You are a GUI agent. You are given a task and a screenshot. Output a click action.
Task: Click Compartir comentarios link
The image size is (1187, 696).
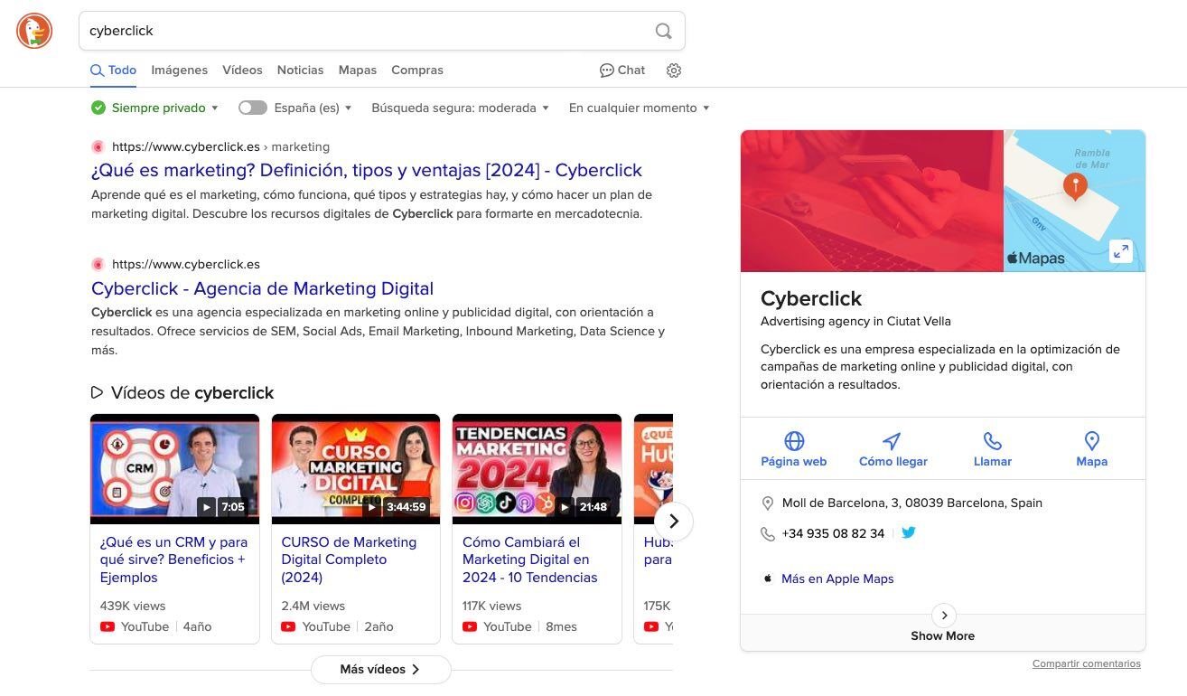pyautogui.click(x=1087, y=663)
